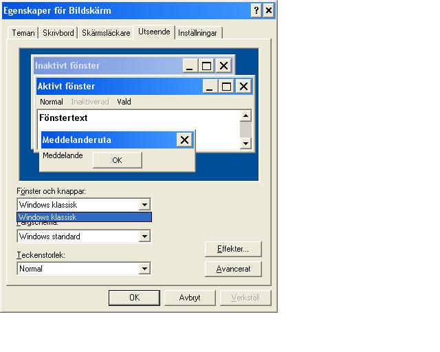This screenshot has height=352, width=440.
Task: Close the Egenskaper för Bildskärm dialog
Action: point(269,11)
